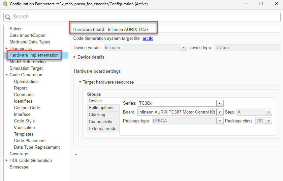Expand the HDL Code Generation node
283x181 pixels.
7,160
